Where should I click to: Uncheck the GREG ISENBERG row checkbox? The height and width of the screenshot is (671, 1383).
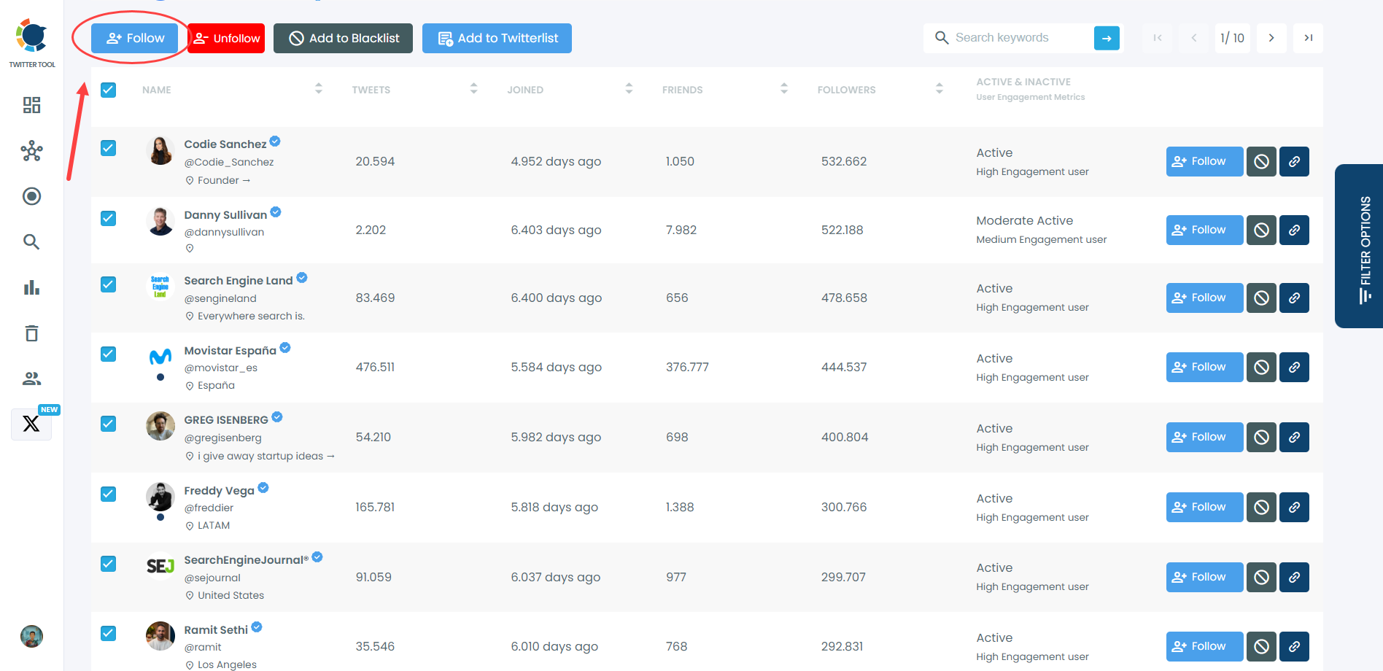109,424
